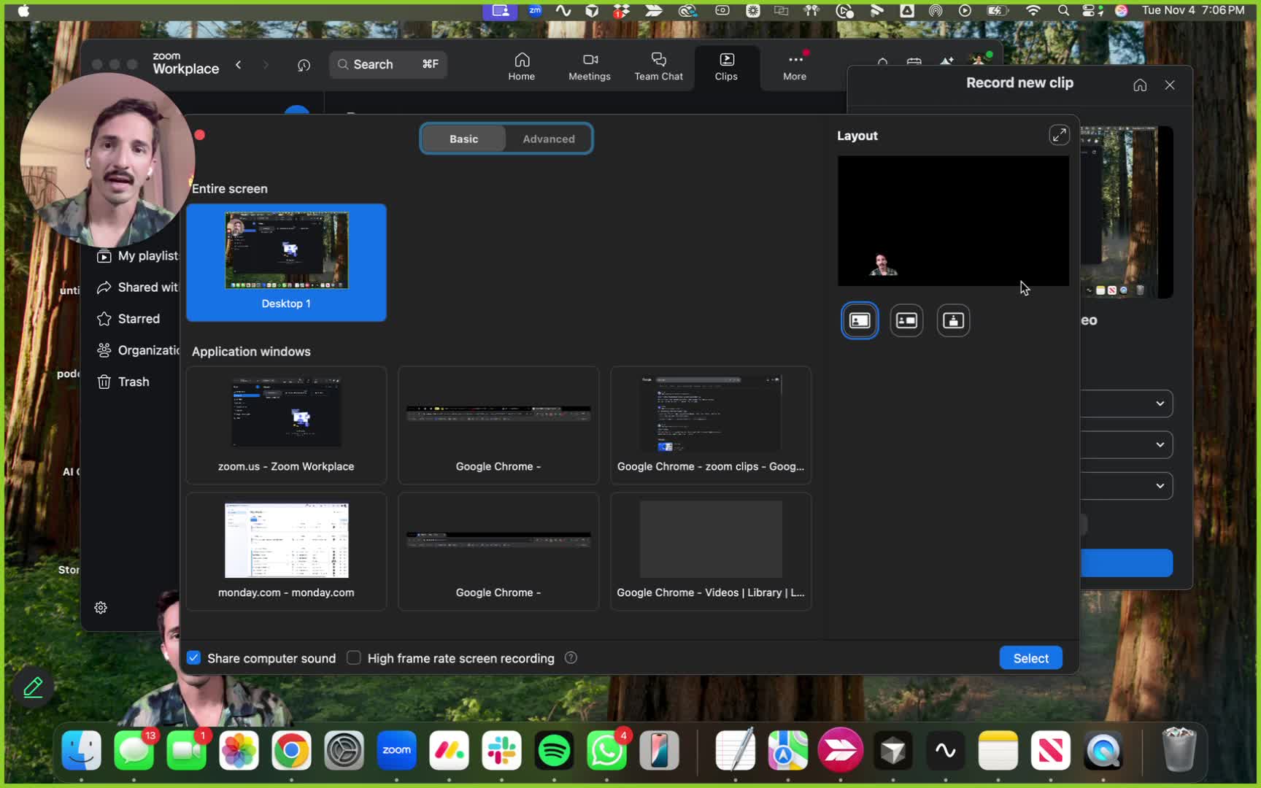Open Clips settings gear icon

[x=101, y=608]
